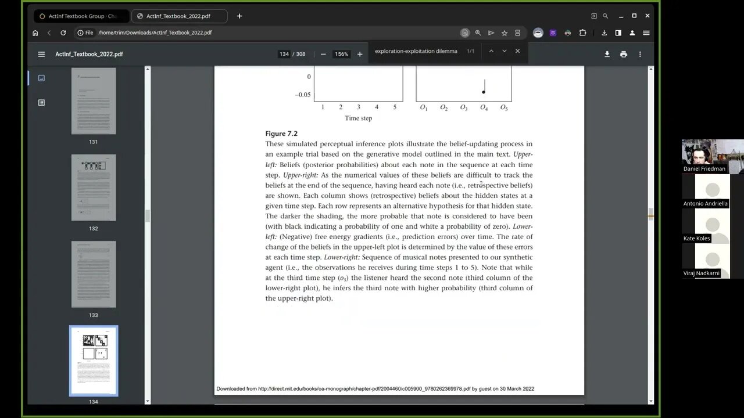Viewport: 744px width, 418px height.
Task: Click the 'Figure 7.2' caption heading
Action: 281,134
